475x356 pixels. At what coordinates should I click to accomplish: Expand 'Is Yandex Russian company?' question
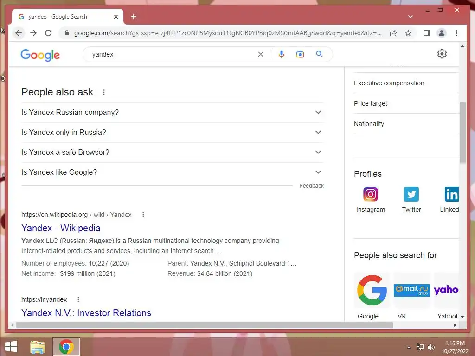[x=173, y=112]
